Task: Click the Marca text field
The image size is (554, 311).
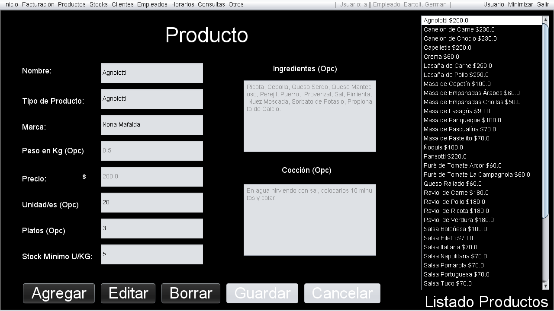Action: 151,124
